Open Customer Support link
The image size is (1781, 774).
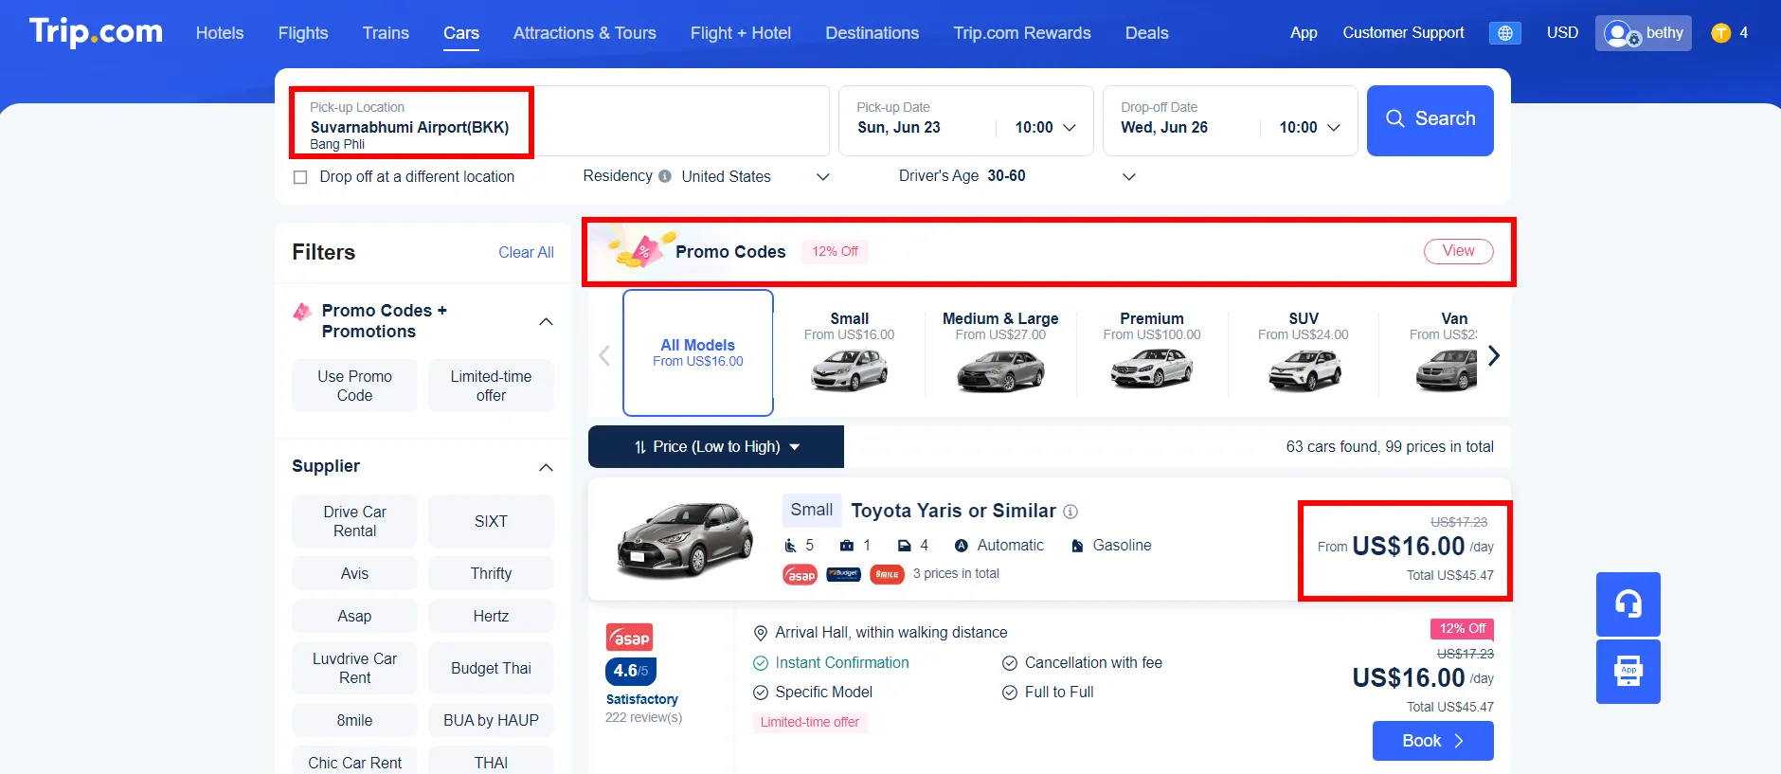click(1403, 32)
